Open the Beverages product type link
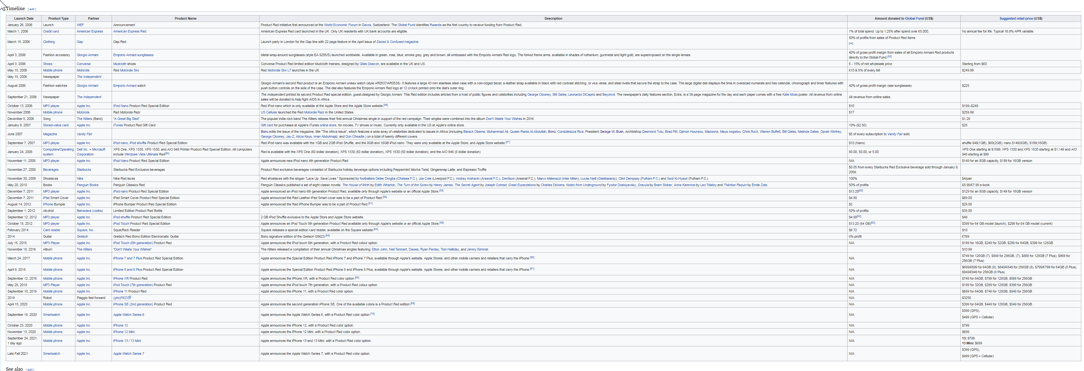Screen dimensions: 1084x371 point(51,170)
